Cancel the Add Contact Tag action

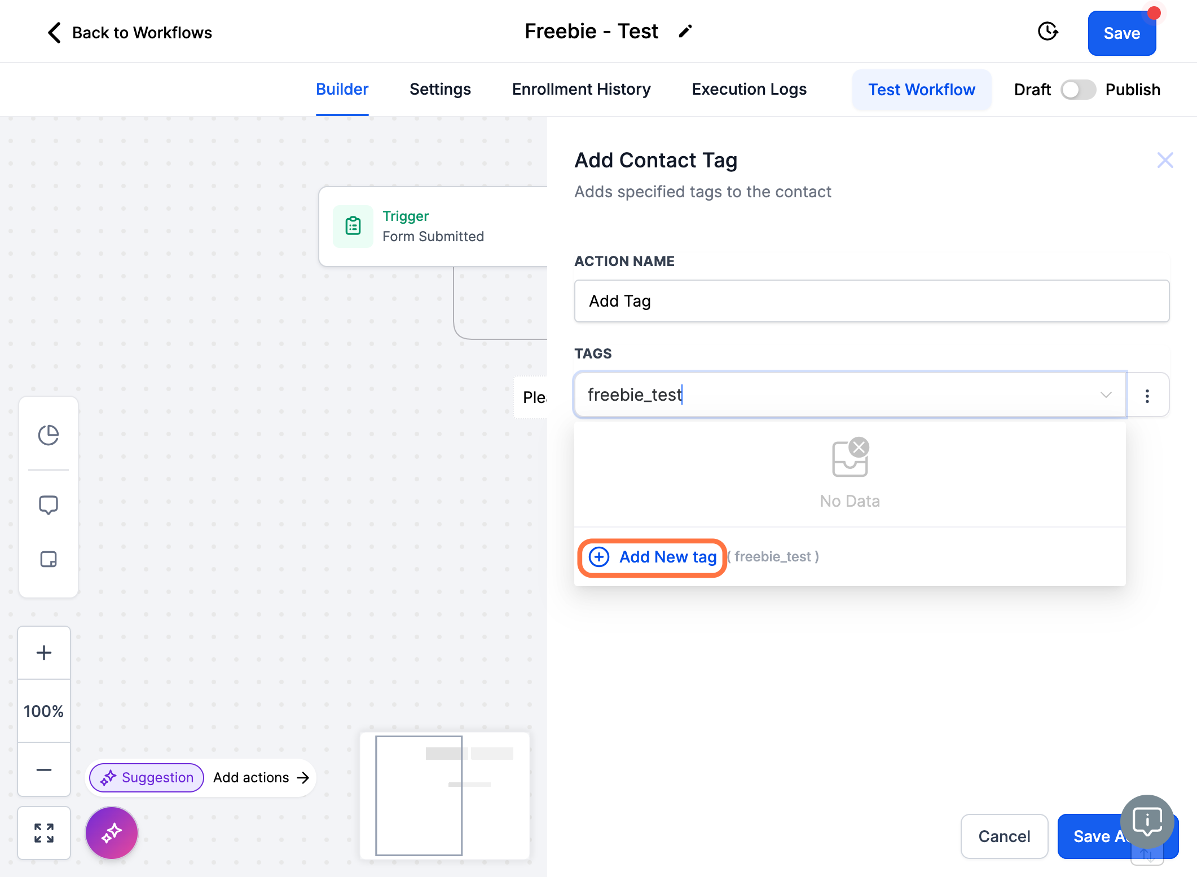pyautogui.click(x=1004, y=836)
